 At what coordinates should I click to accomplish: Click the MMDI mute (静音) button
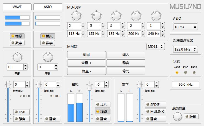click(x=126, y=63)
